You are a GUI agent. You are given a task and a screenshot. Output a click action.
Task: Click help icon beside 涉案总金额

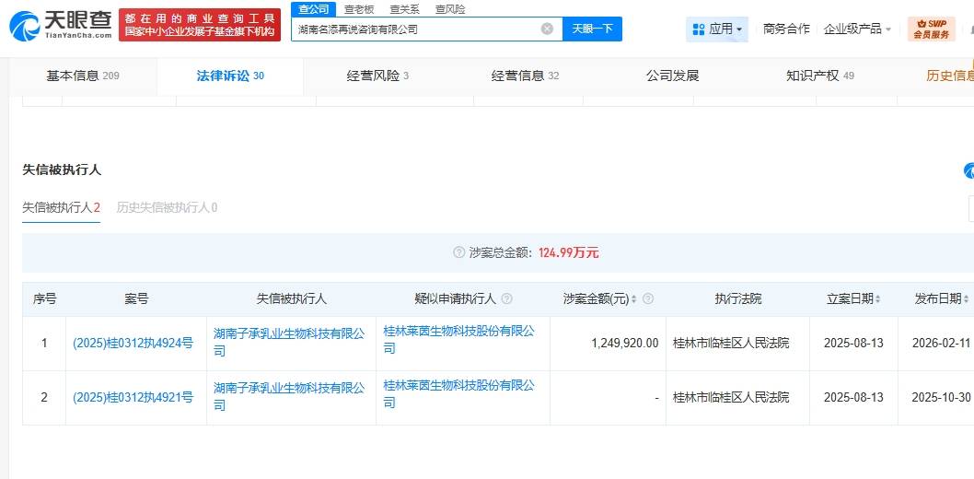coord(458,252)
